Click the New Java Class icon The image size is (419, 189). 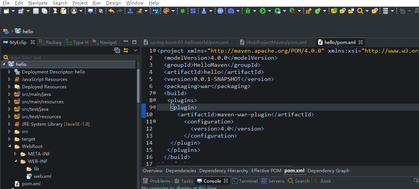tap(317, 11)
